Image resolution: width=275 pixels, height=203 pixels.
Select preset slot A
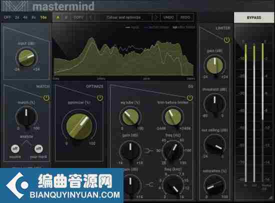(58, 17)
